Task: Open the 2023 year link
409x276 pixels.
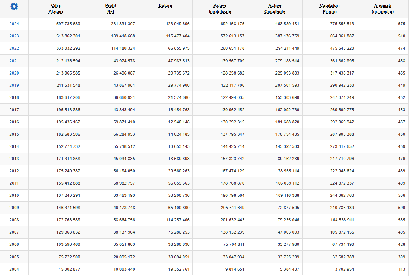Action: tap(14, 36)
